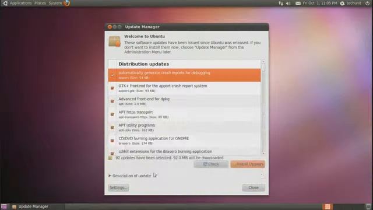Click the Ubuntu logo beside Applications
The width and height of the screenshot is (373, 210).
coord(5,3)
